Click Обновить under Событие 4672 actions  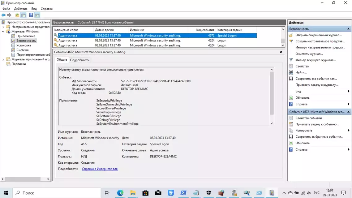tap(302, 143)
